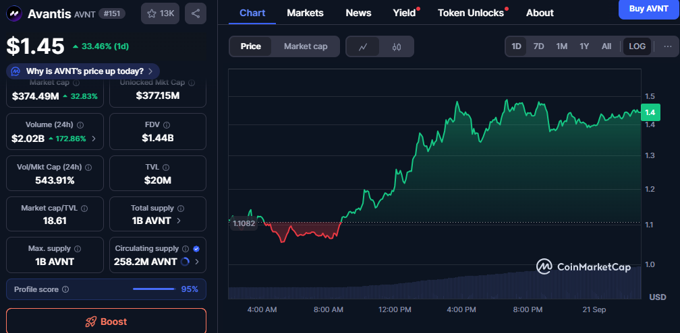
Task: Toggle the LOG scale button
Action: pyautogui.click(x=637, y=46)
